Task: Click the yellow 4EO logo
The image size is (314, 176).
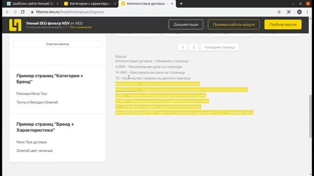Action: coord(15,25)
